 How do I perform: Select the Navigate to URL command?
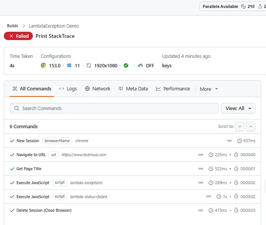point(132,155)
